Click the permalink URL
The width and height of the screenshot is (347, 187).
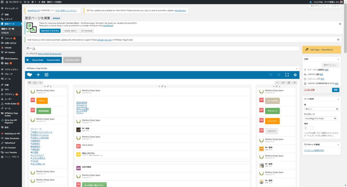coord(49,54)
